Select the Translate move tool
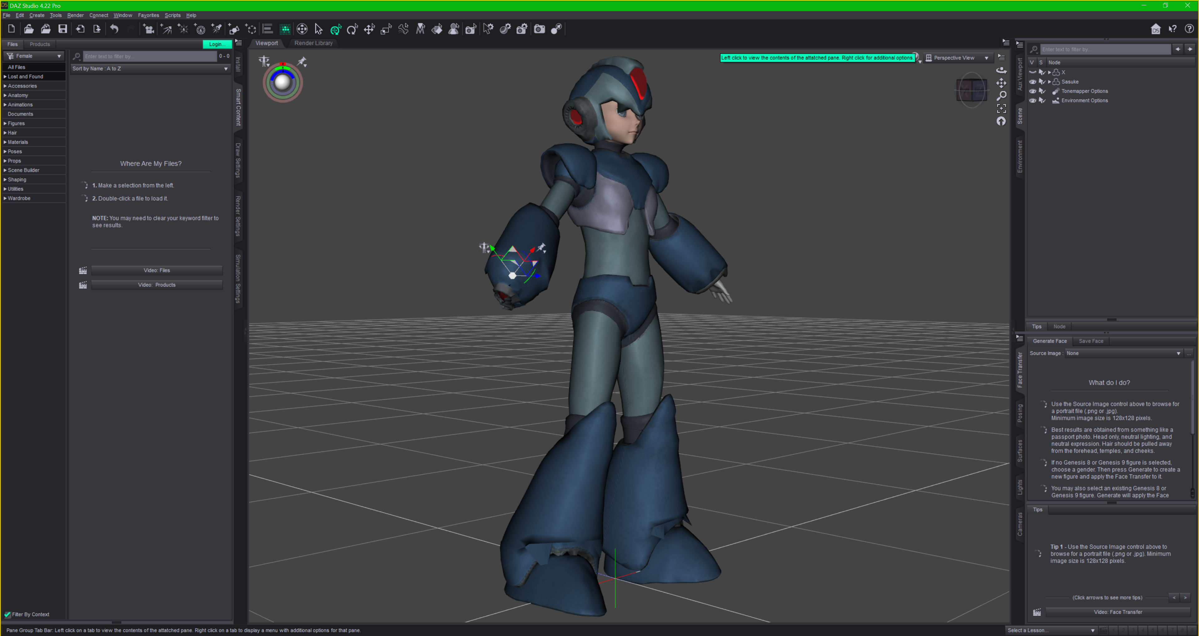The image size is (1199, 636). tap(369, 29)
